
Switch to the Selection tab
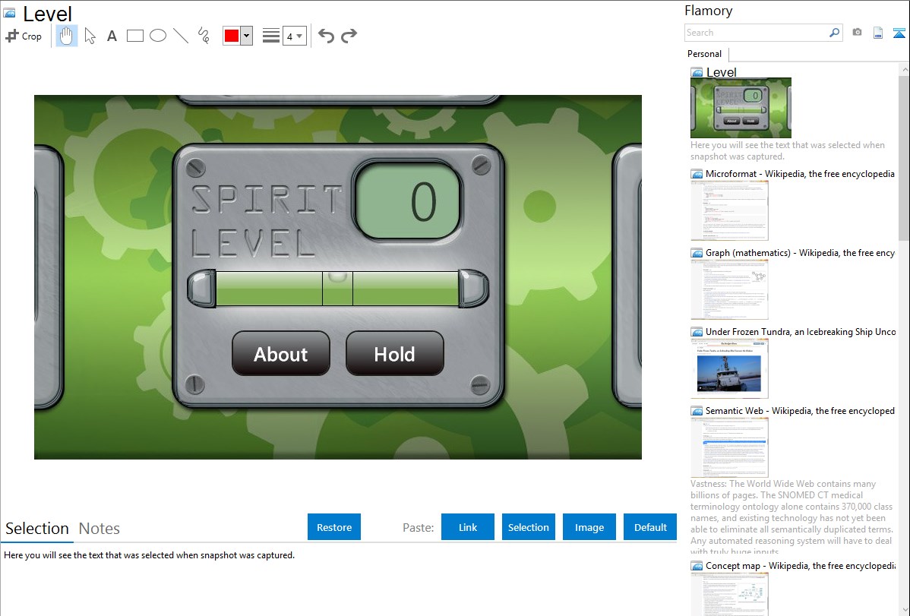click(x=37, y=529)
